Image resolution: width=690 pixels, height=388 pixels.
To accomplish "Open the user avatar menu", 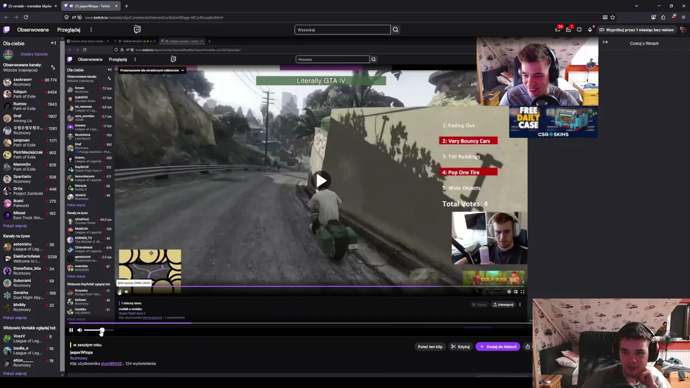I will click(x=684, y=30).
